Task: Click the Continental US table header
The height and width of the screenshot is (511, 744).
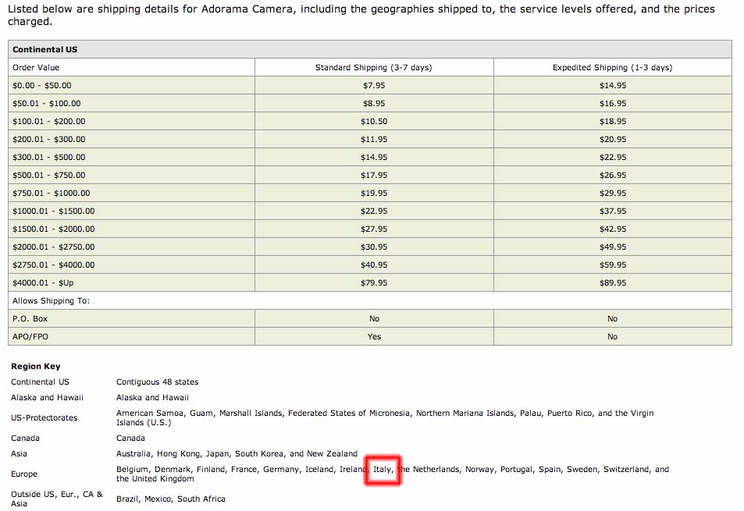Action: 44,50
